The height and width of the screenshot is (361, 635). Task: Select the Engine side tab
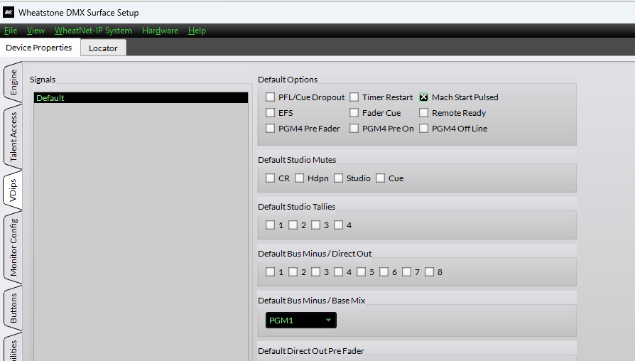pos(13,82)
